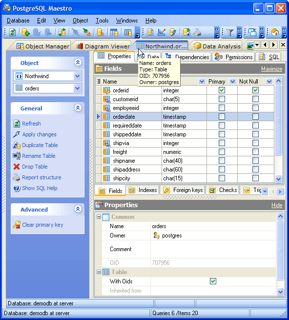
Task: Click the home toolbar icon
Action: [x=275, y=32]
